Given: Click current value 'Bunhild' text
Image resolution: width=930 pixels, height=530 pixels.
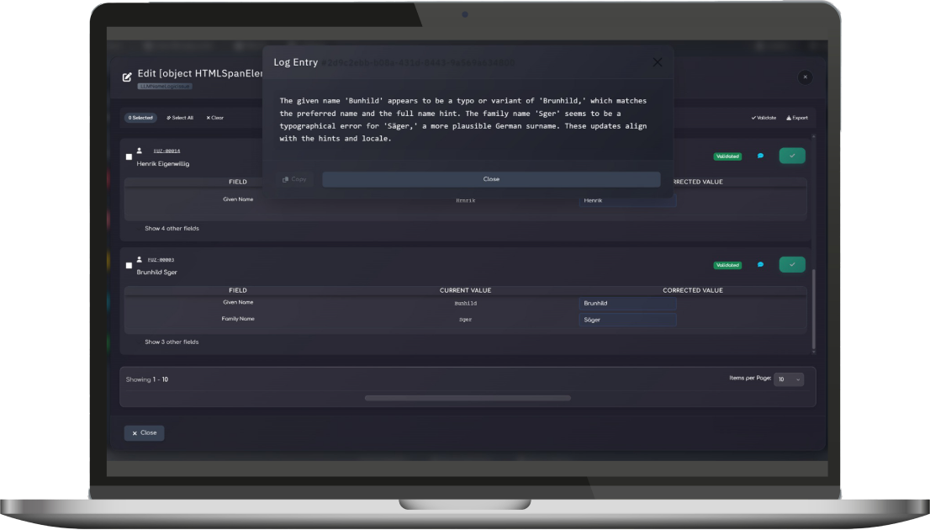Looking at the screenshot, I should point(466,304).
